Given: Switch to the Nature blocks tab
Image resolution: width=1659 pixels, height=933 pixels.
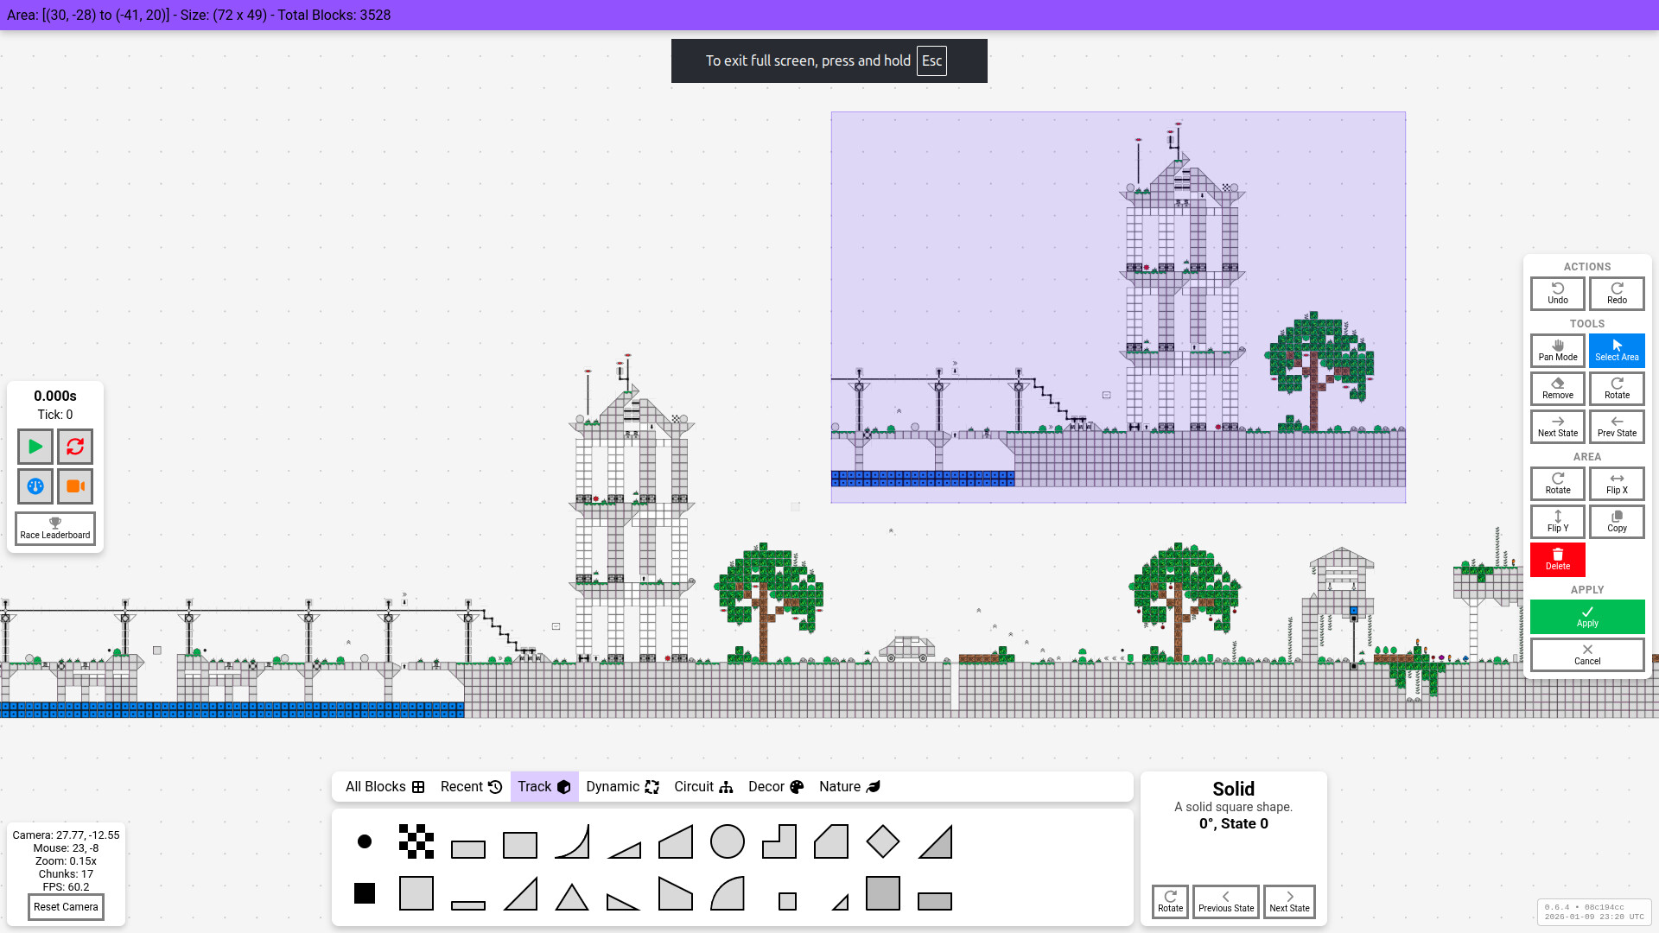Looking at the screenshot, I should (x=849, y=786).
